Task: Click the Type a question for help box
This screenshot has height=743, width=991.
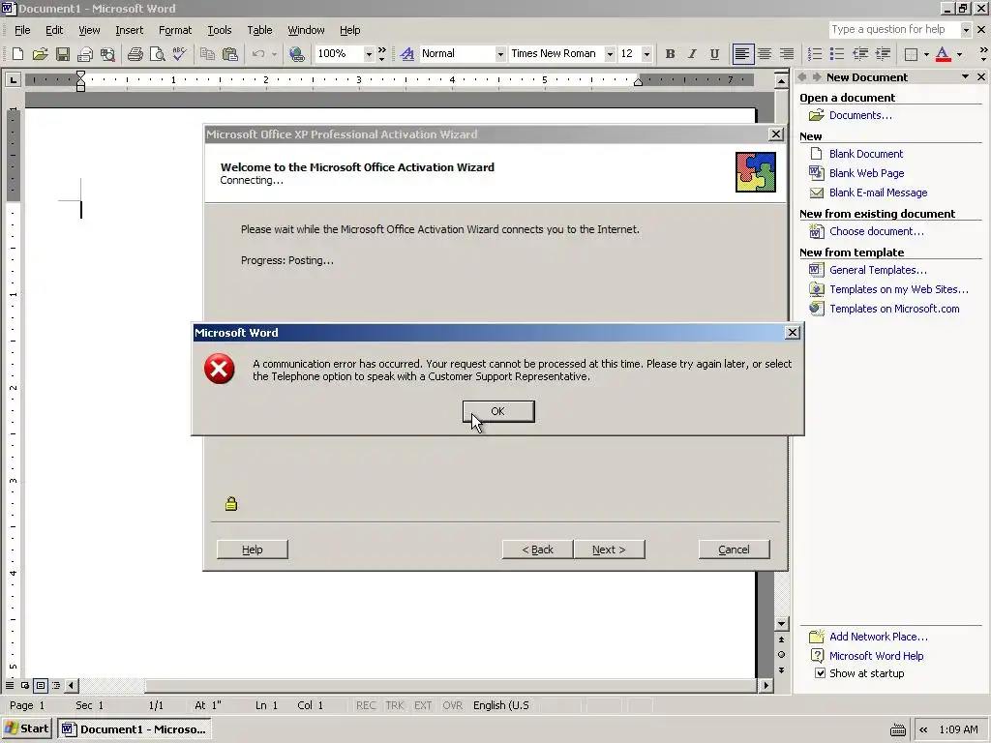Action: click(894, 30)
